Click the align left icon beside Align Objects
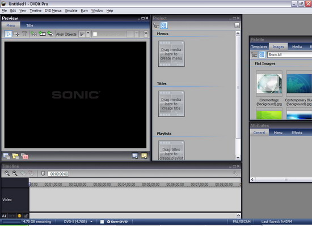This screenshot has width=312, height=226. 82,35
